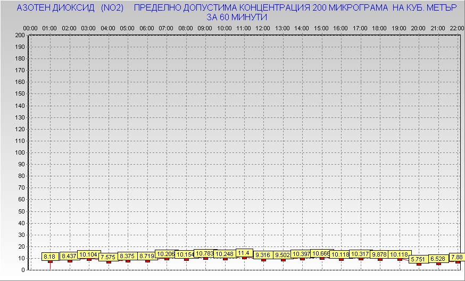
Task: Click the 9.878 value label
Action: [379, 254]
